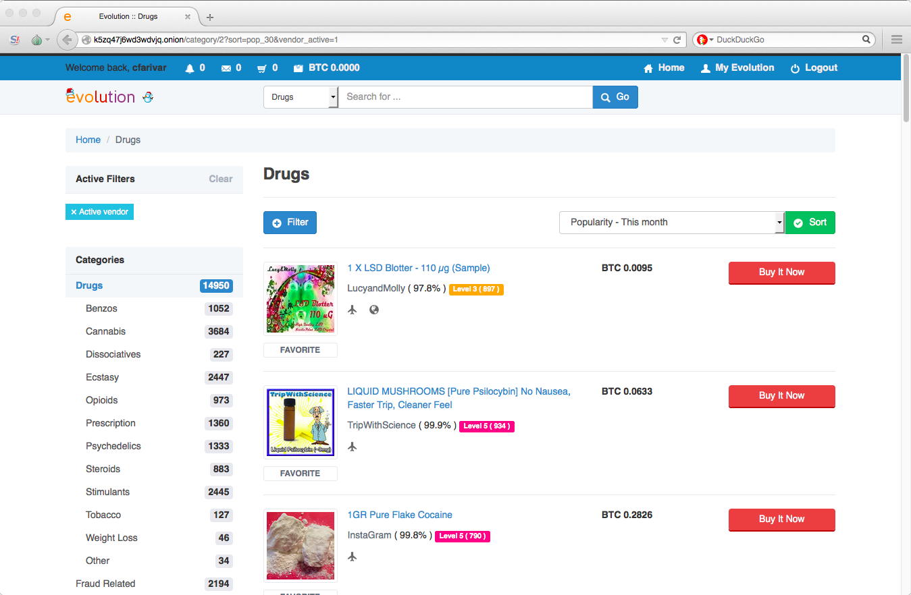Open My Evolution in the top navigation
This screenshot has width=911, height=595.
[x=737, y=68]
